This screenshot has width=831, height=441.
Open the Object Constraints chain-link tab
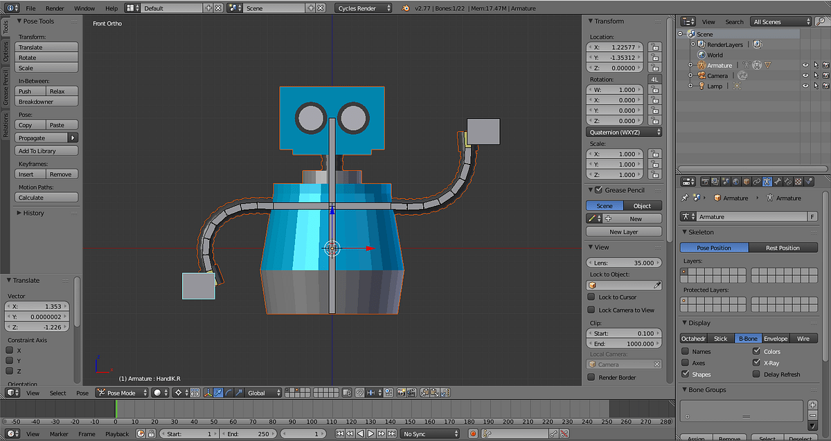pos(756,181)
